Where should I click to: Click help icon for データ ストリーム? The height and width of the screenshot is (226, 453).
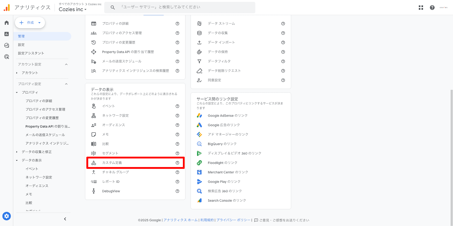coord(283,24)
